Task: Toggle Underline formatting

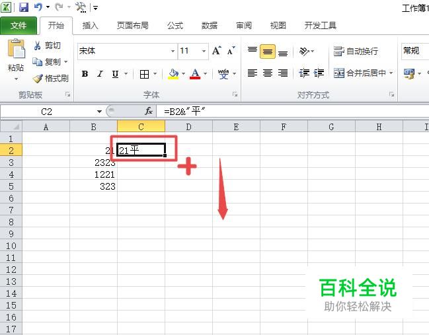Action: pyautogui.click(x=115, y=74)
